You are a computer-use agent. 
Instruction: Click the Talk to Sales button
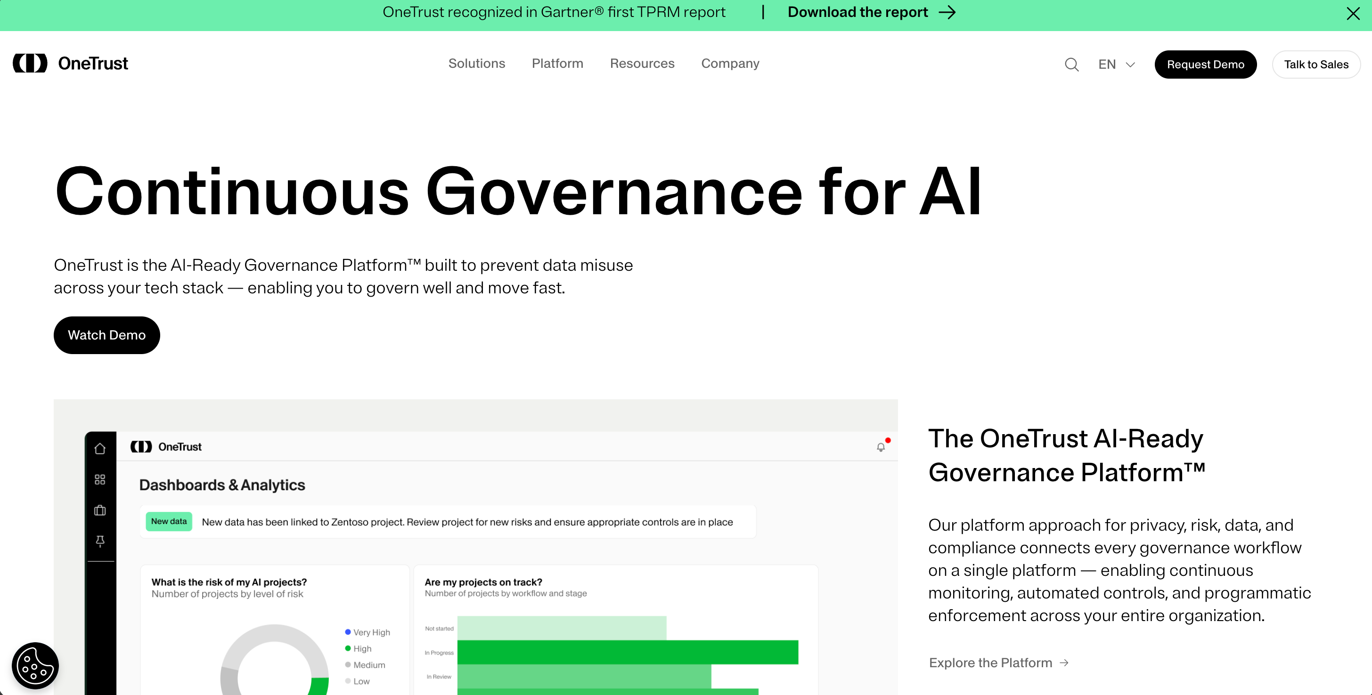coord(1316,65)
